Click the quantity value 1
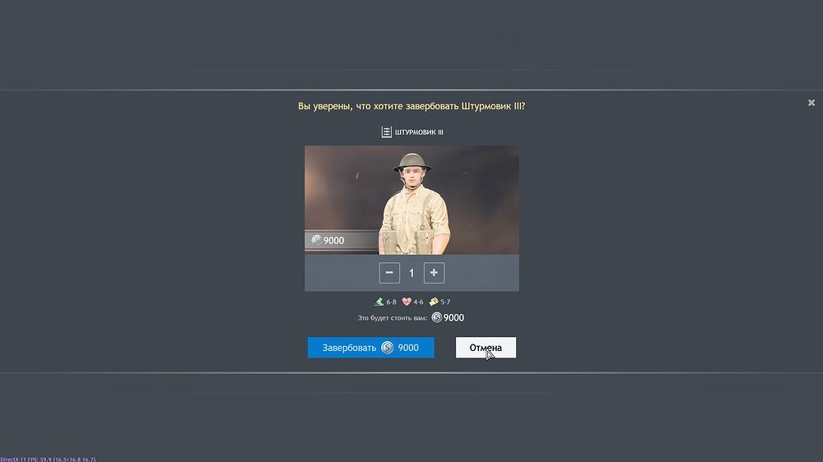 tap(411, 273)
